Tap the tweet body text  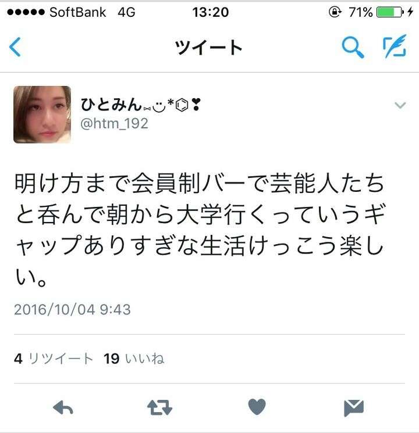[200, 230]
